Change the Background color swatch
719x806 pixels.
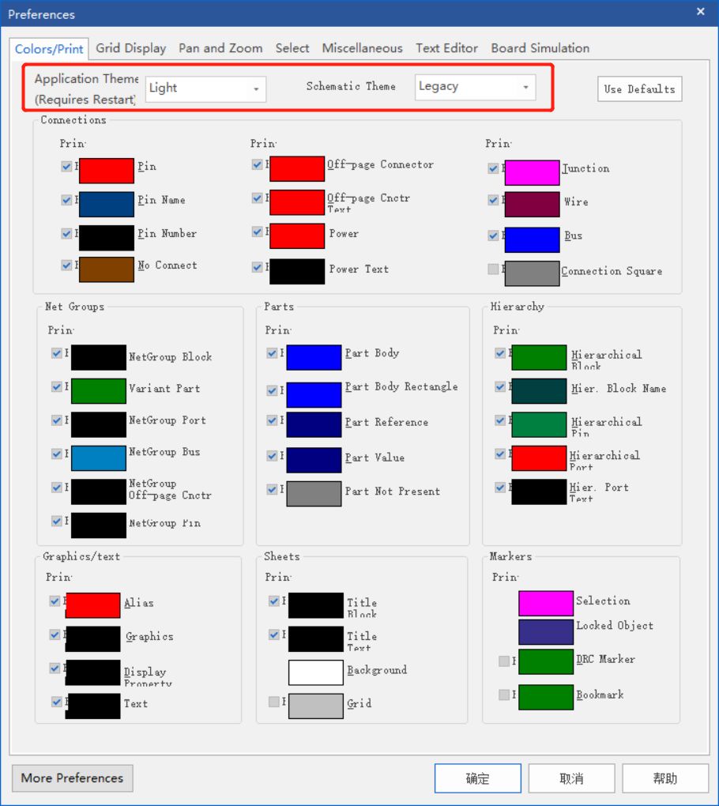click(316, 672)
